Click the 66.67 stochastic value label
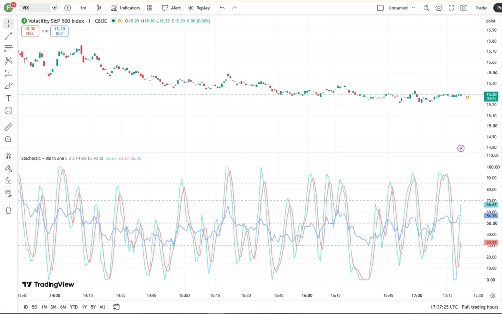 pyautogui.click(x=491, y=205)
